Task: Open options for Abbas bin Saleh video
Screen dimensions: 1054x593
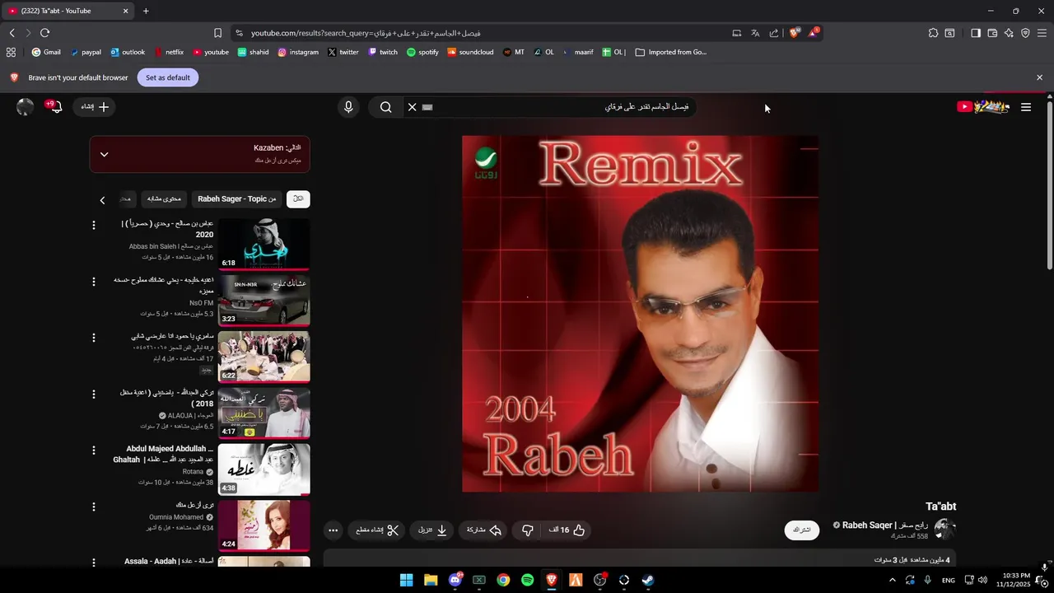Action: pyautogui.click(x=94, y=225)
